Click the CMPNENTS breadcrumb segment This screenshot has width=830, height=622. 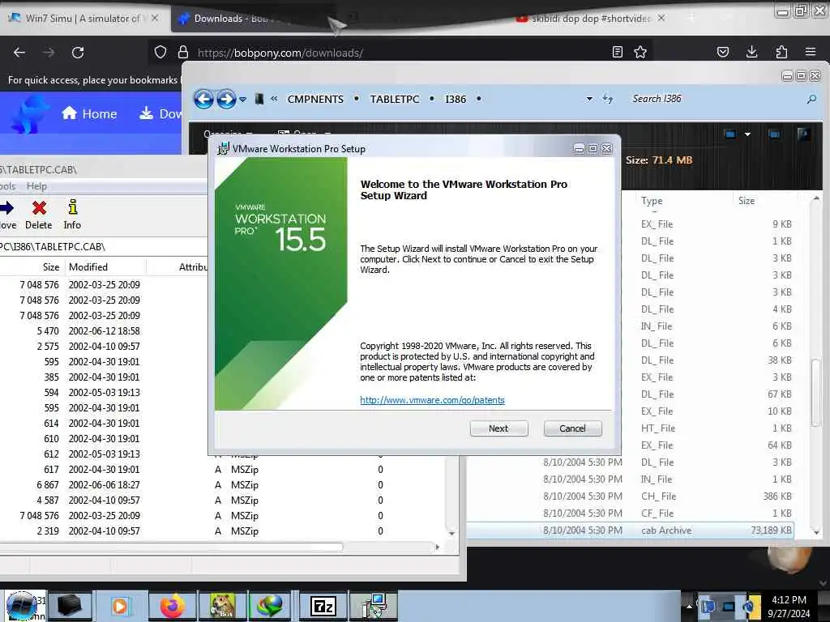tap(315, 99)
